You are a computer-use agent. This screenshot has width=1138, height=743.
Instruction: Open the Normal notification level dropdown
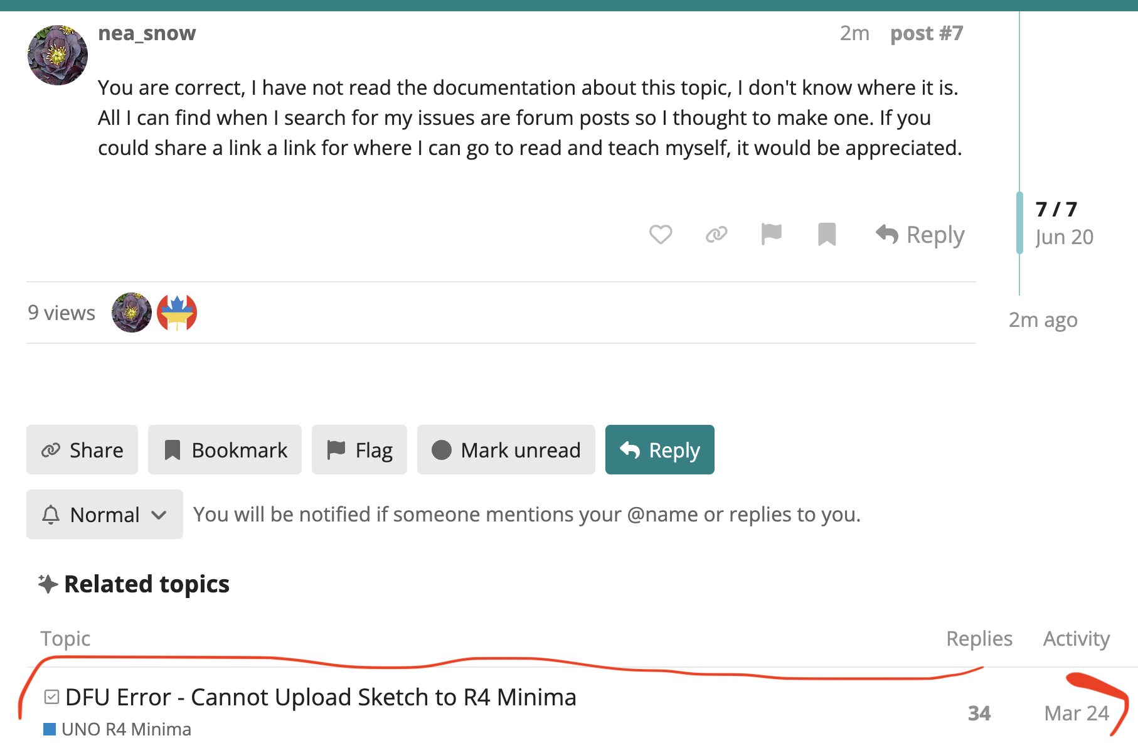(x=105, y=514)
